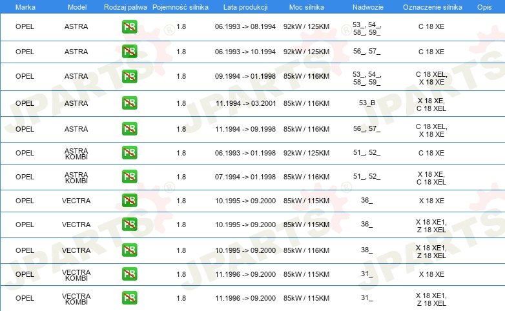
Task: Click the fuel icon for Astra 09.1994-01.1998
Action: point(129,76)
